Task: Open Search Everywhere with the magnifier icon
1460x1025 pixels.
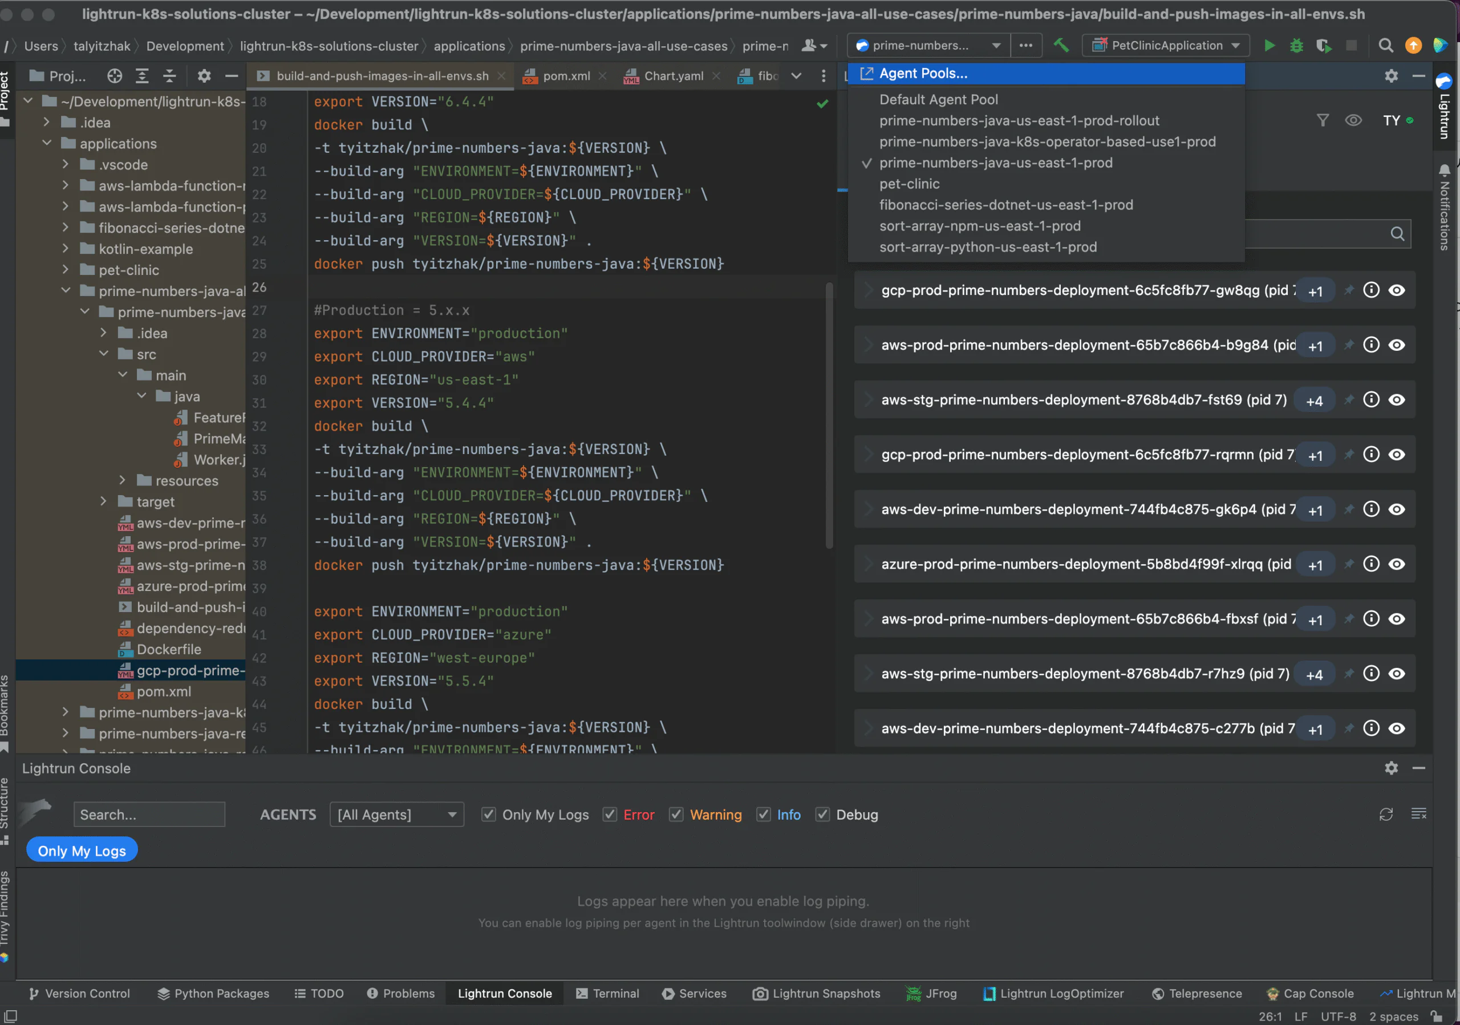Action: (1386, 45)
